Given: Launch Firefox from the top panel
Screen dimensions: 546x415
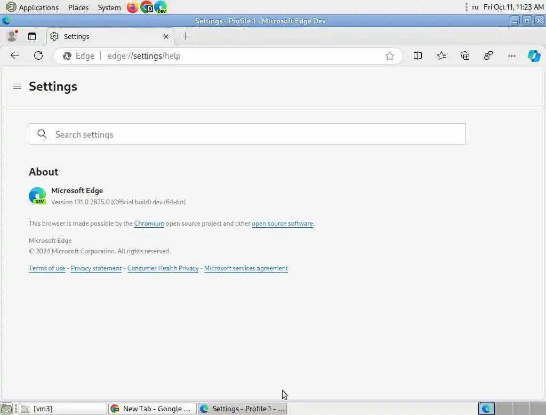Looking at the screenshot, I should coord(132,7).
